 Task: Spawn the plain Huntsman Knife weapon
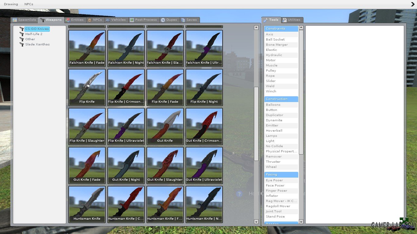(87, 204)
